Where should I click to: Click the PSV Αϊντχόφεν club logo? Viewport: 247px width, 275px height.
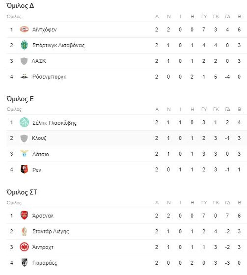[x=24, y=30]
